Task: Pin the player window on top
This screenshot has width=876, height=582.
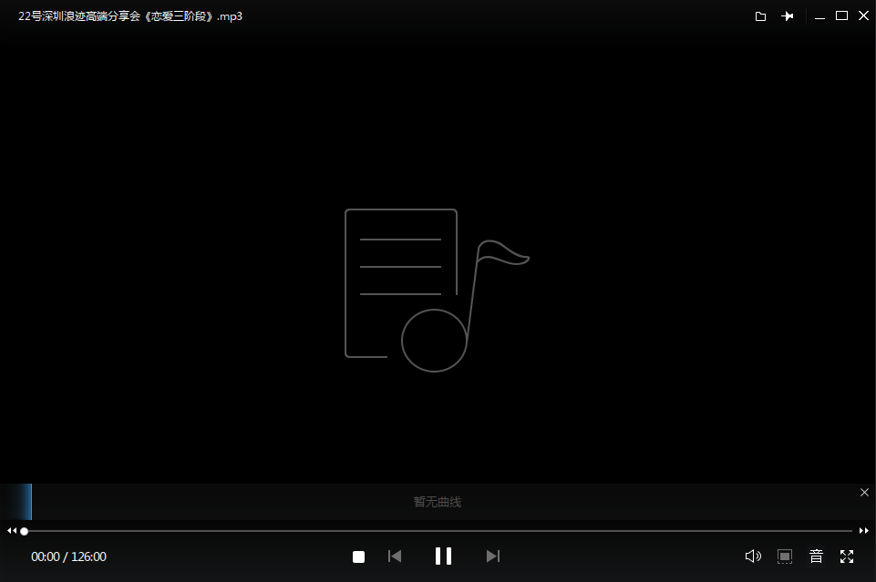Action: click(x=788, y=16)
